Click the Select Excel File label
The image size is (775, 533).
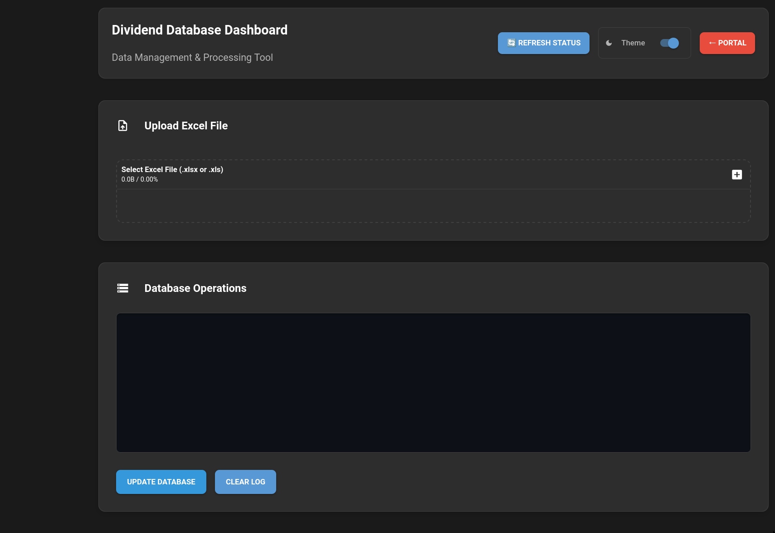tap(172, 169)
